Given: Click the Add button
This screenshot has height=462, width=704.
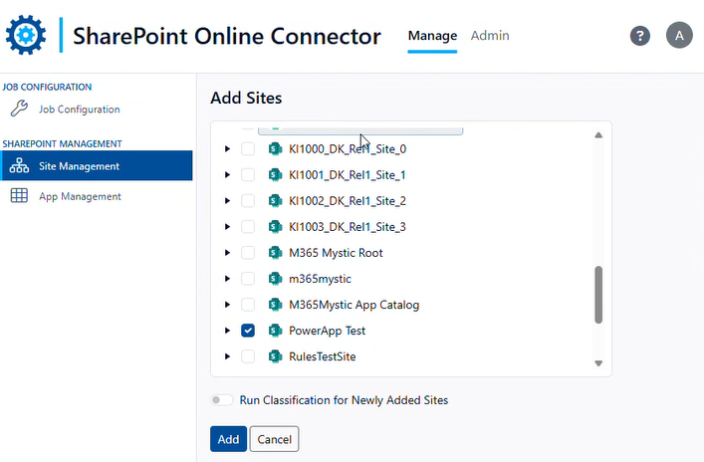Looking at the screenshot, I should pos(228,439).
